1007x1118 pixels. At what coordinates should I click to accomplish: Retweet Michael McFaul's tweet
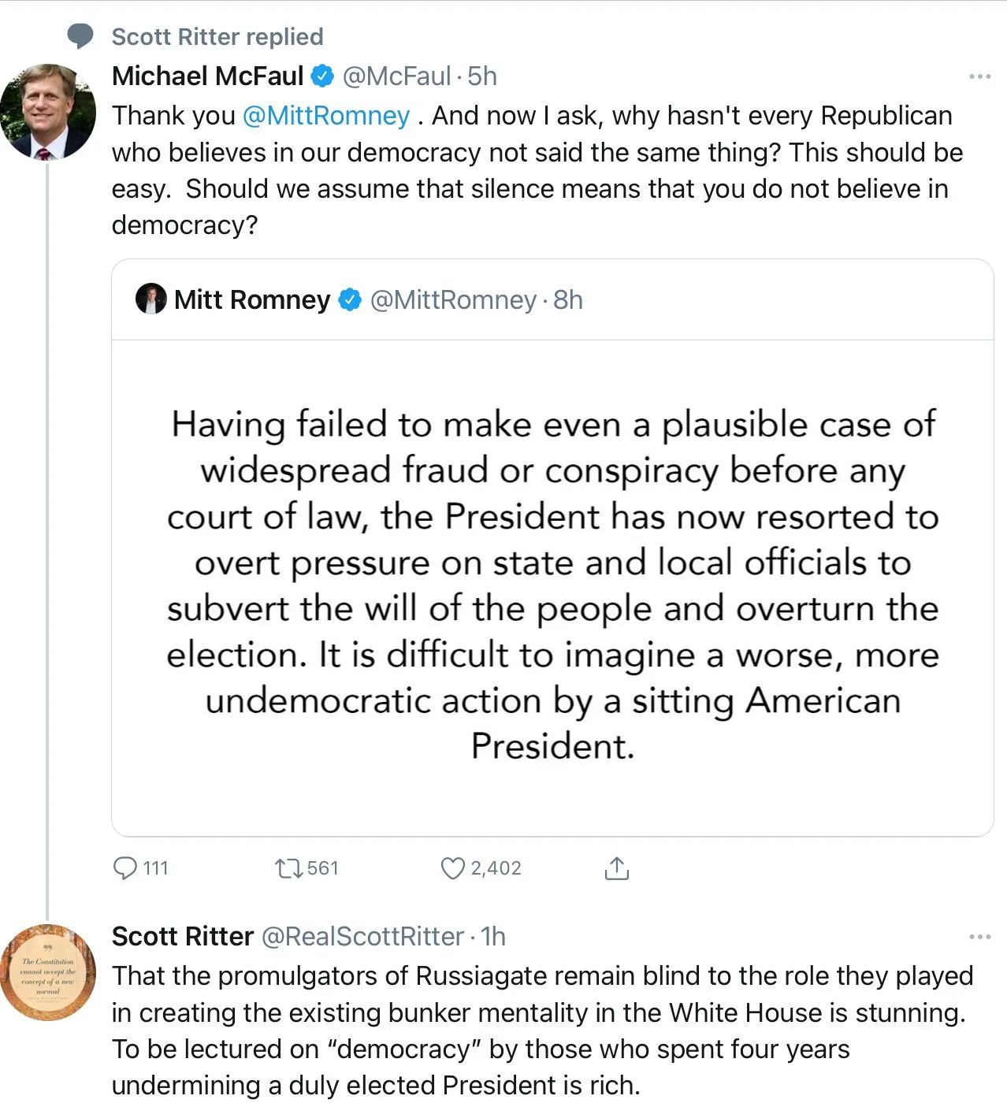[x=288, y=868]
